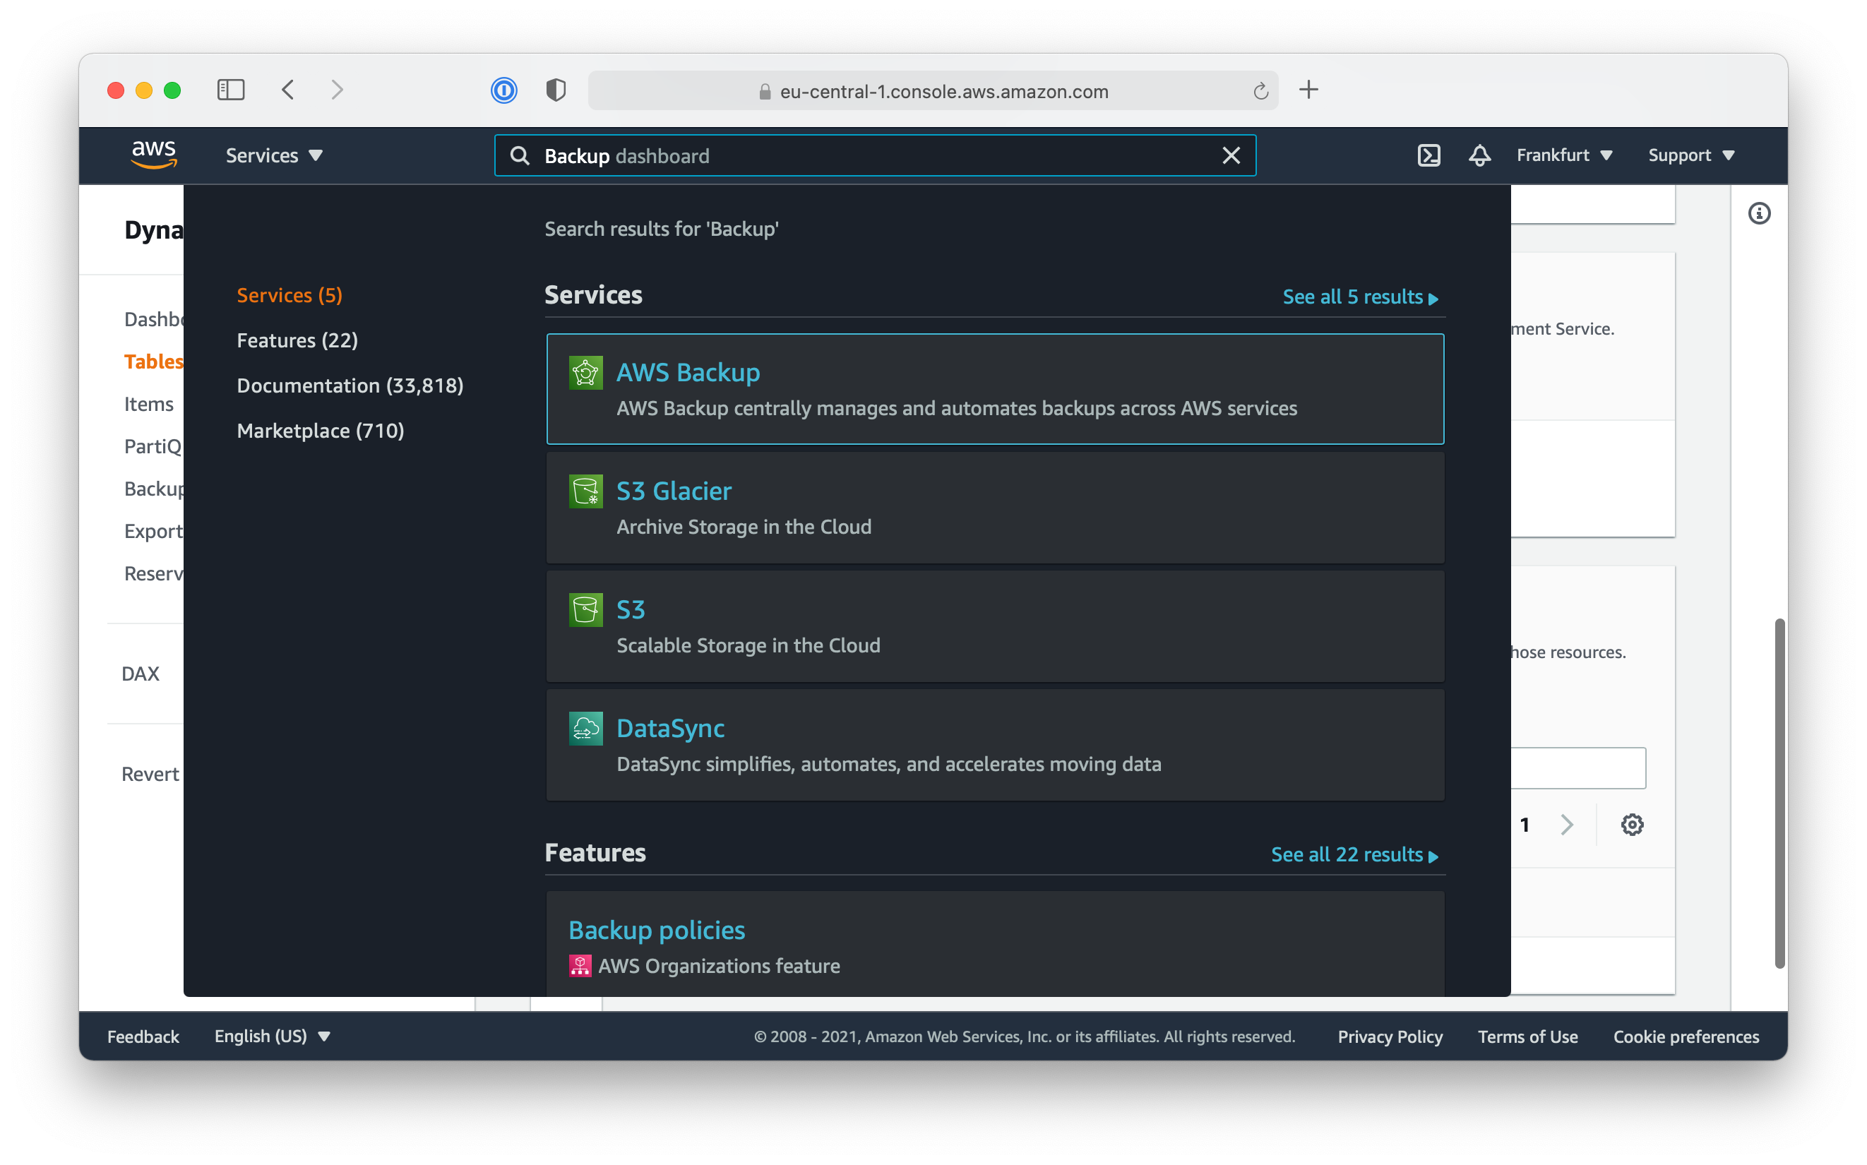Viewport: 1867px width, 1165px height.
Task: Click the search magnifier icon
Action: click(520, 155)
